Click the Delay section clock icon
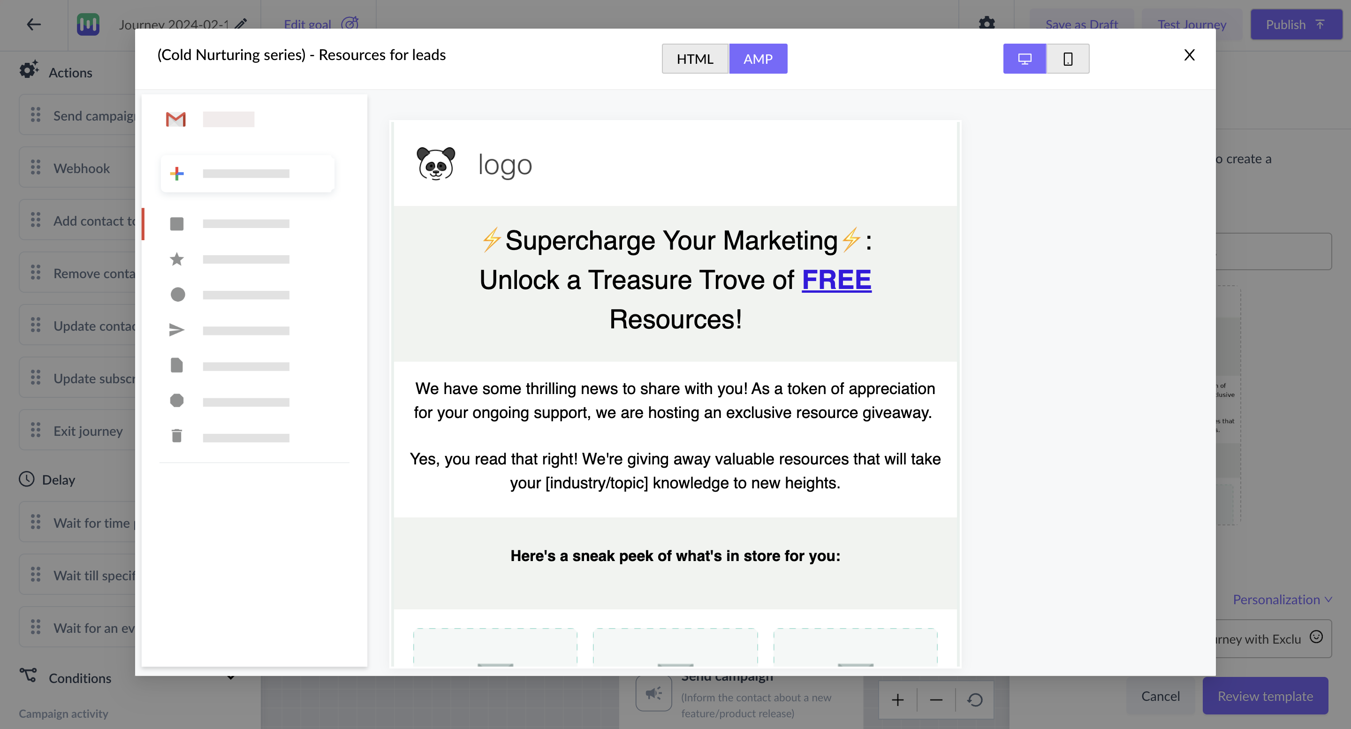The width and height of the screenshot is (1351, 729). (27, 478)
